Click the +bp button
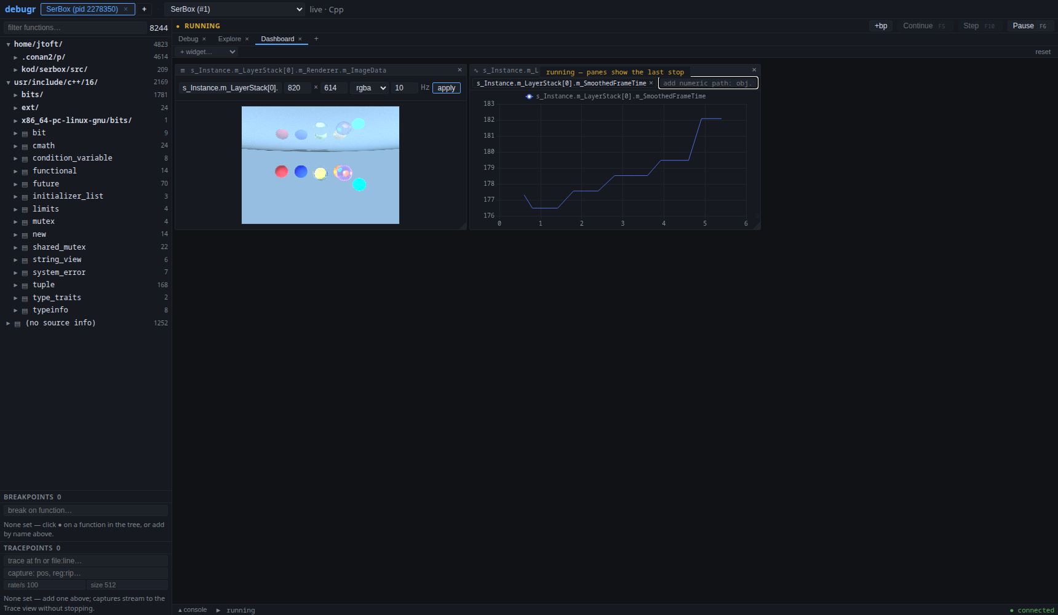Image resolution: width=1058 pixels, height=615 pixels. [x=881, y=26]
